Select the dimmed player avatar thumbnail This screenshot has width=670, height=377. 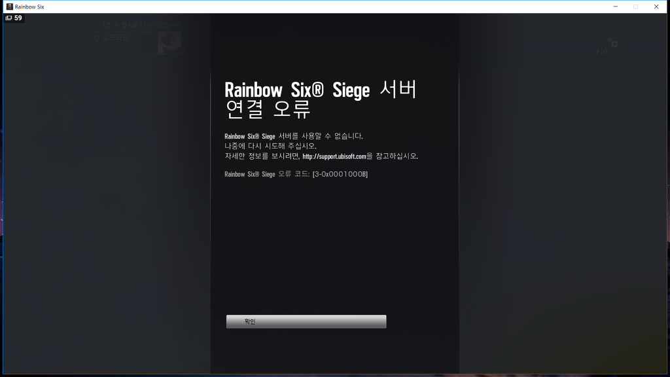pyautogui.click(x=169, y=43)
